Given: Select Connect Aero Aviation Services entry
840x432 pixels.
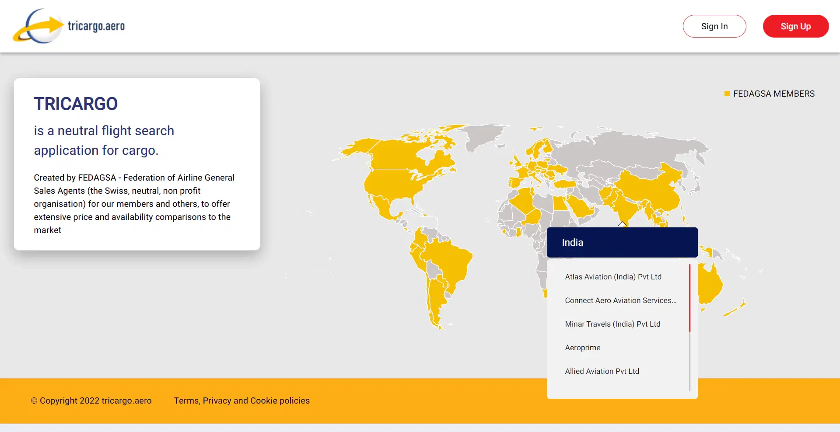Looking at the screenshot, I should click(x=620, y=300).
